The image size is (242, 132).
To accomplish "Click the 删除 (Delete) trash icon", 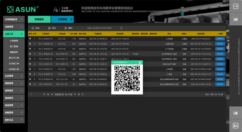I will 65,28.
